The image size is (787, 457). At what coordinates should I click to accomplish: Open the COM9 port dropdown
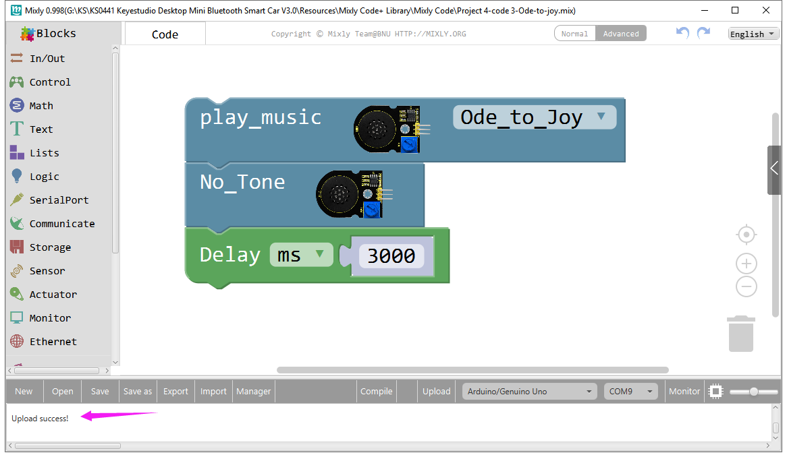631,392
